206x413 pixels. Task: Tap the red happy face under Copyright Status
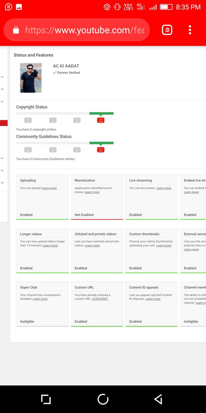[x=101, y=120]
